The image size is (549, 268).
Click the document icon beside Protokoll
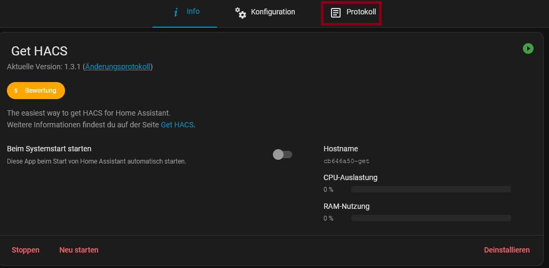click(335, 13)
